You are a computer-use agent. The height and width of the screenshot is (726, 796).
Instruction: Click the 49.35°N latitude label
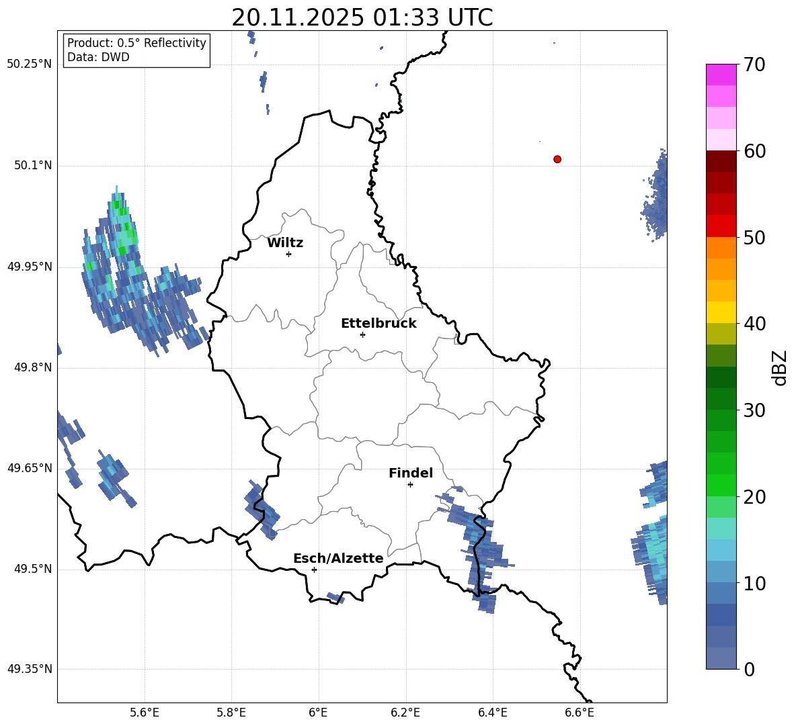click(x=30, y=669)
